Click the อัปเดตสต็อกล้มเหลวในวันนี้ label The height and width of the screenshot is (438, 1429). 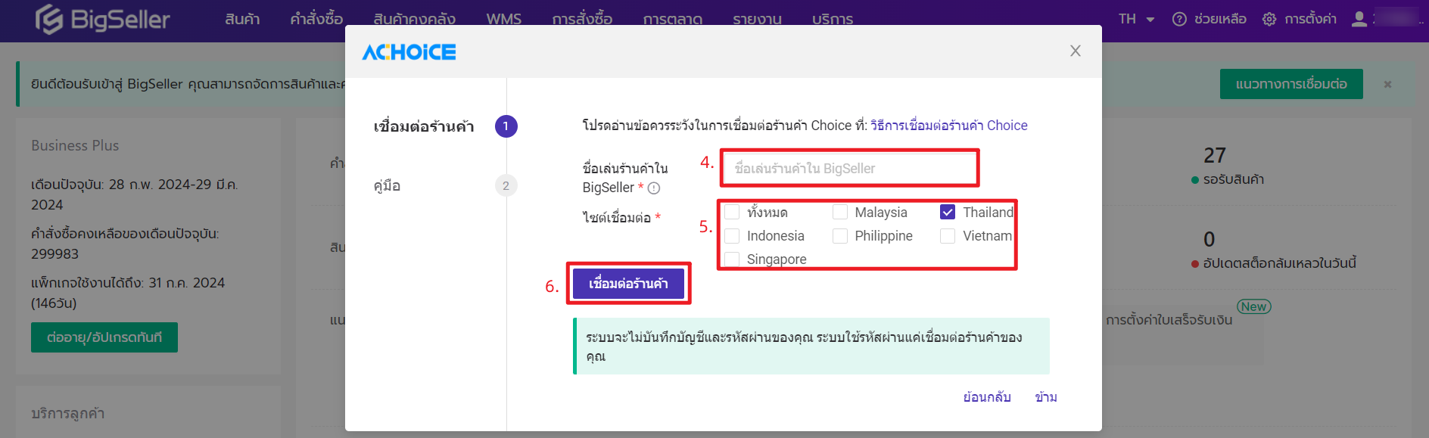coord(1279,263)
